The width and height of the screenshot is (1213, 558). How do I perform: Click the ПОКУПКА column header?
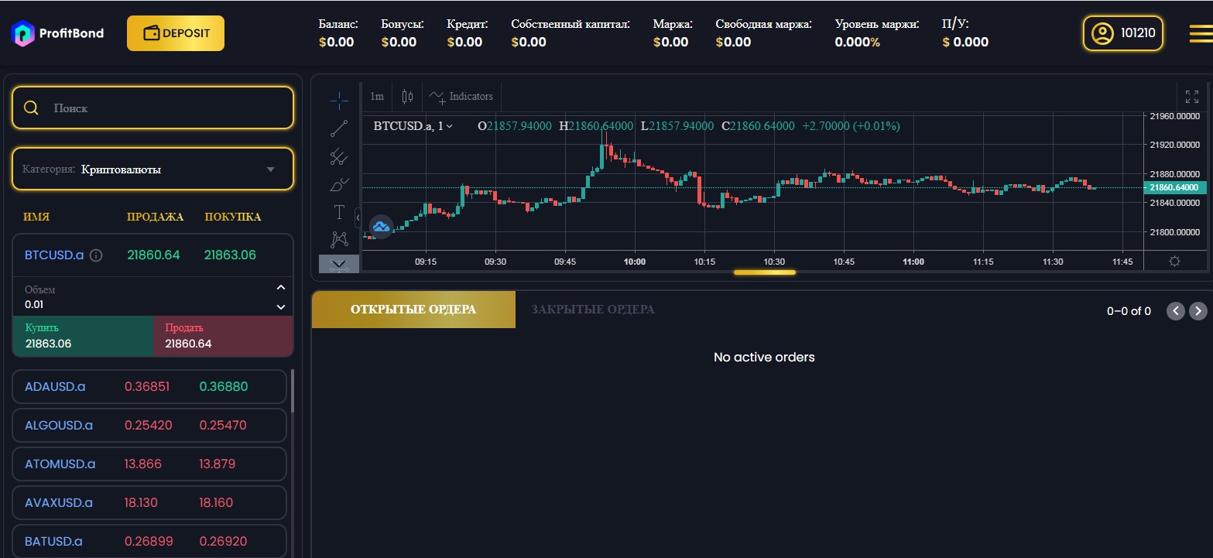click(x=233, y=217)
